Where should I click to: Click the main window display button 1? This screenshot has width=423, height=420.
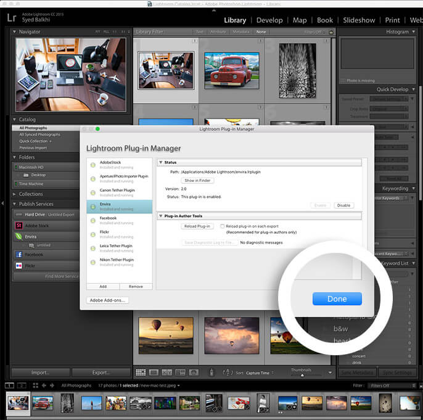click(9, 385)
